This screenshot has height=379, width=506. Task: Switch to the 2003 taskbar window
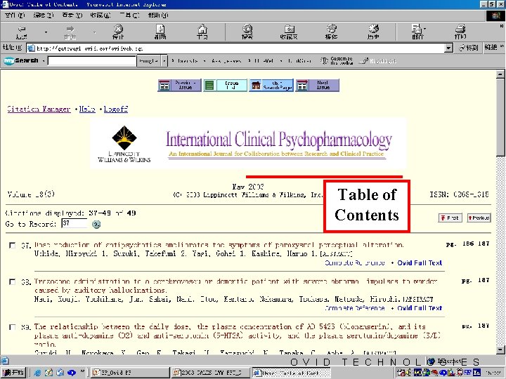(x=211, y=373)
